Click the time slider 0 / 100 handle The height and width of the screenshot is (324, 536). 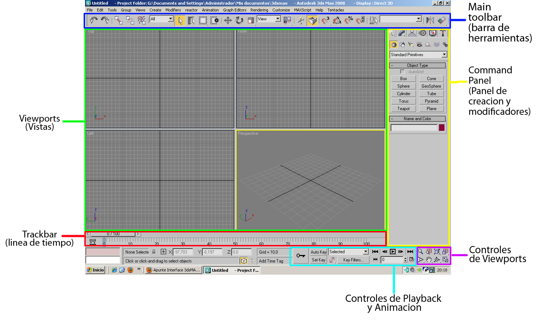point(113,234)
